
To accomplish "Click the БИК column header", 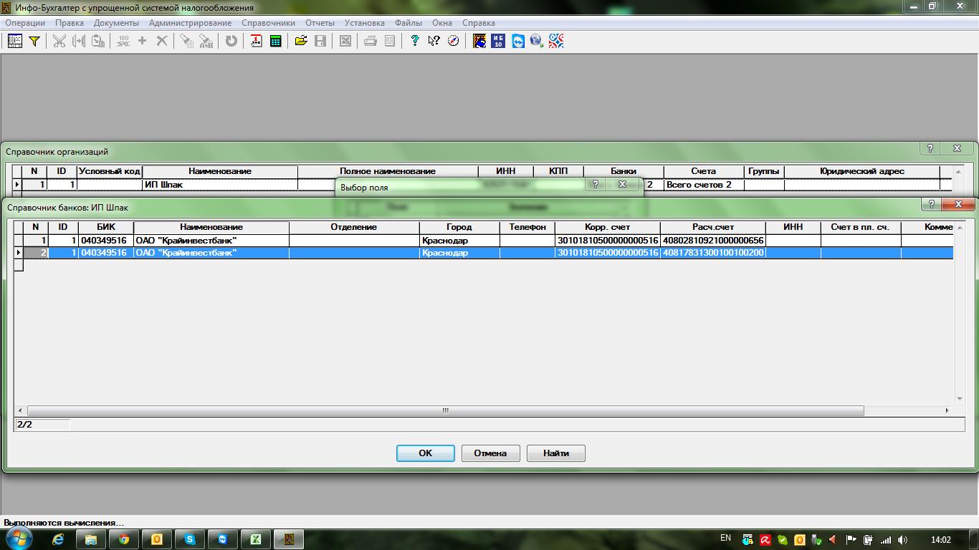I will click(x=106, y=227).
